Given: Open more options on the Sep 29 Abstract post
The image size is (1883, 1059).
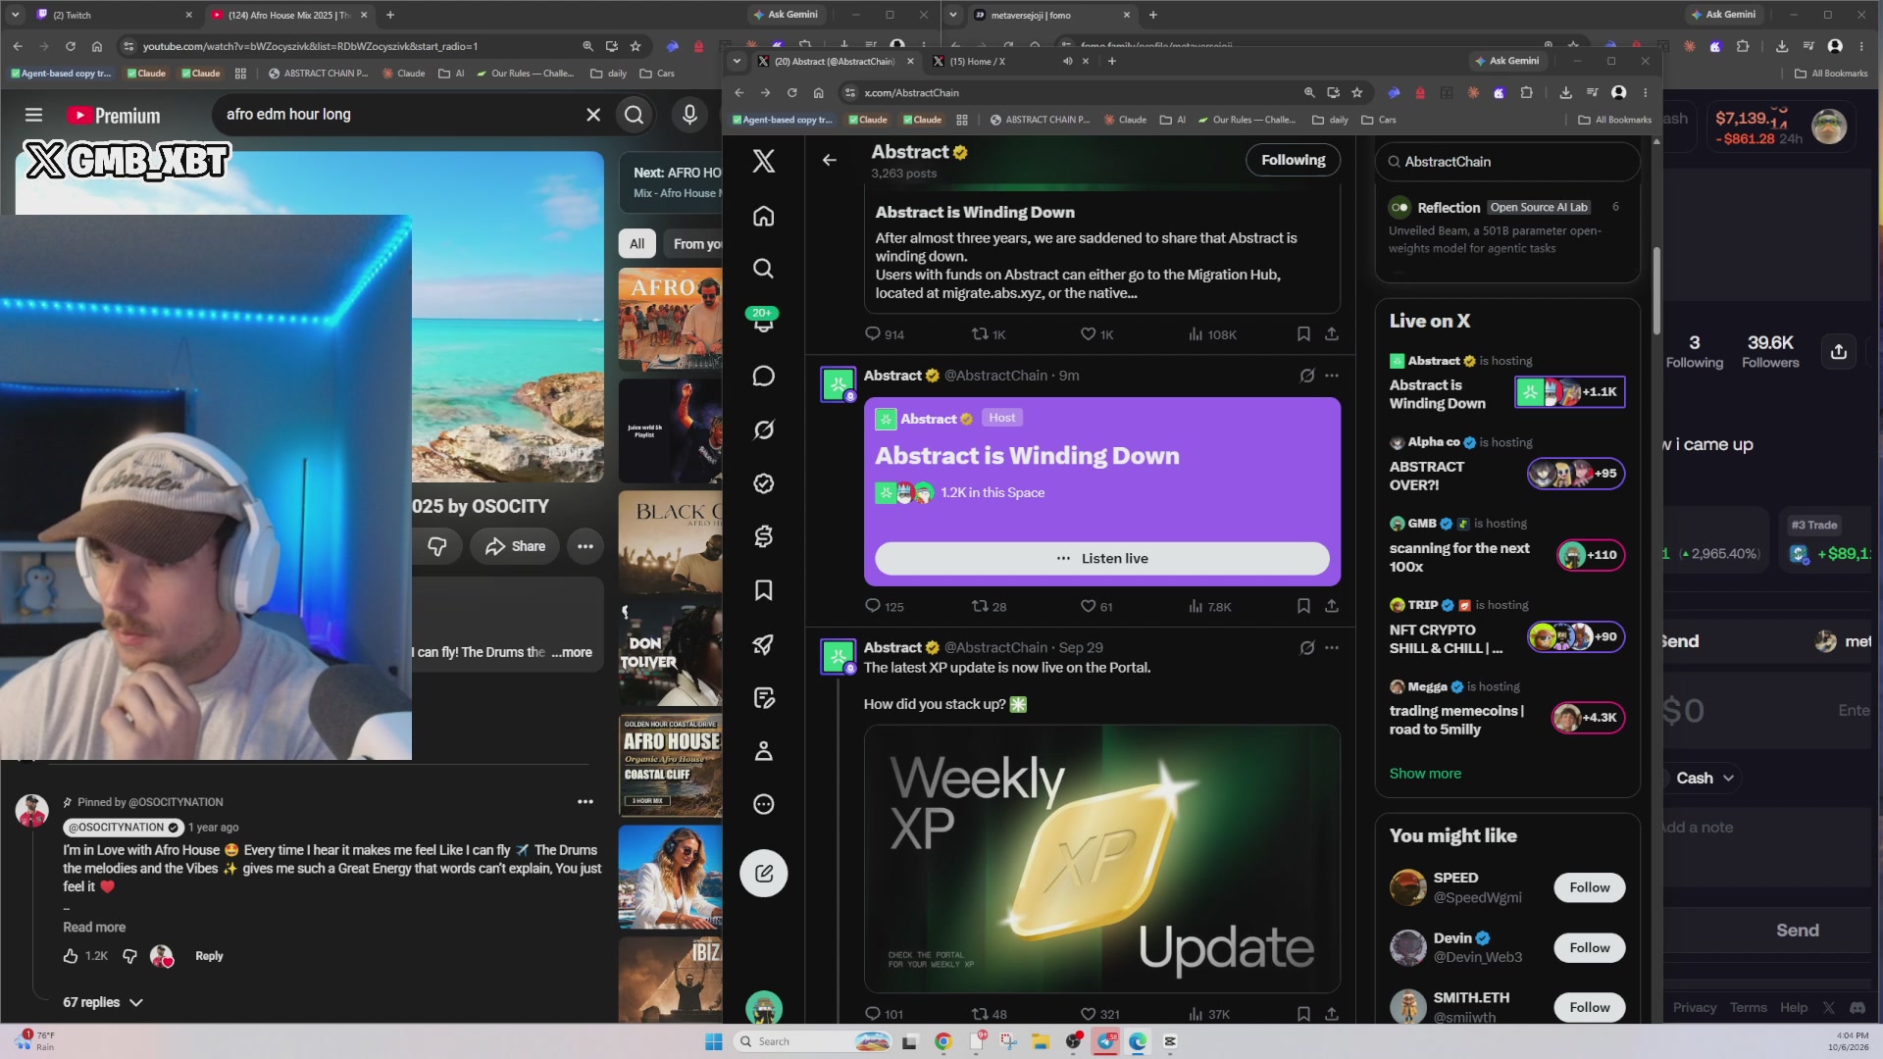Looking at the screenshot, I should click(1331, 647).
